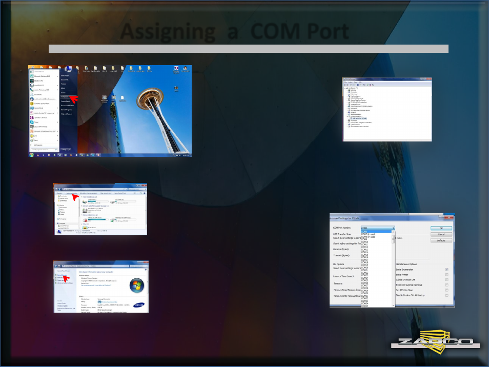Enable the Serial Printer checkbox
Image resolution: width=489 pixels, height=367 pixels.
click(x=447, y=275)
